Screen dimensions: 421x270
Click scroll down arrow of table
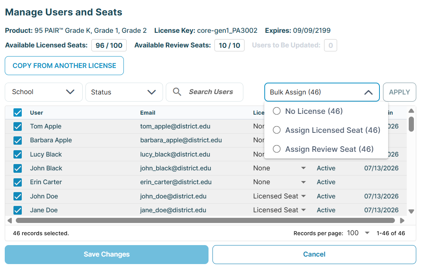pyautogui.click(x=411, y=211)
